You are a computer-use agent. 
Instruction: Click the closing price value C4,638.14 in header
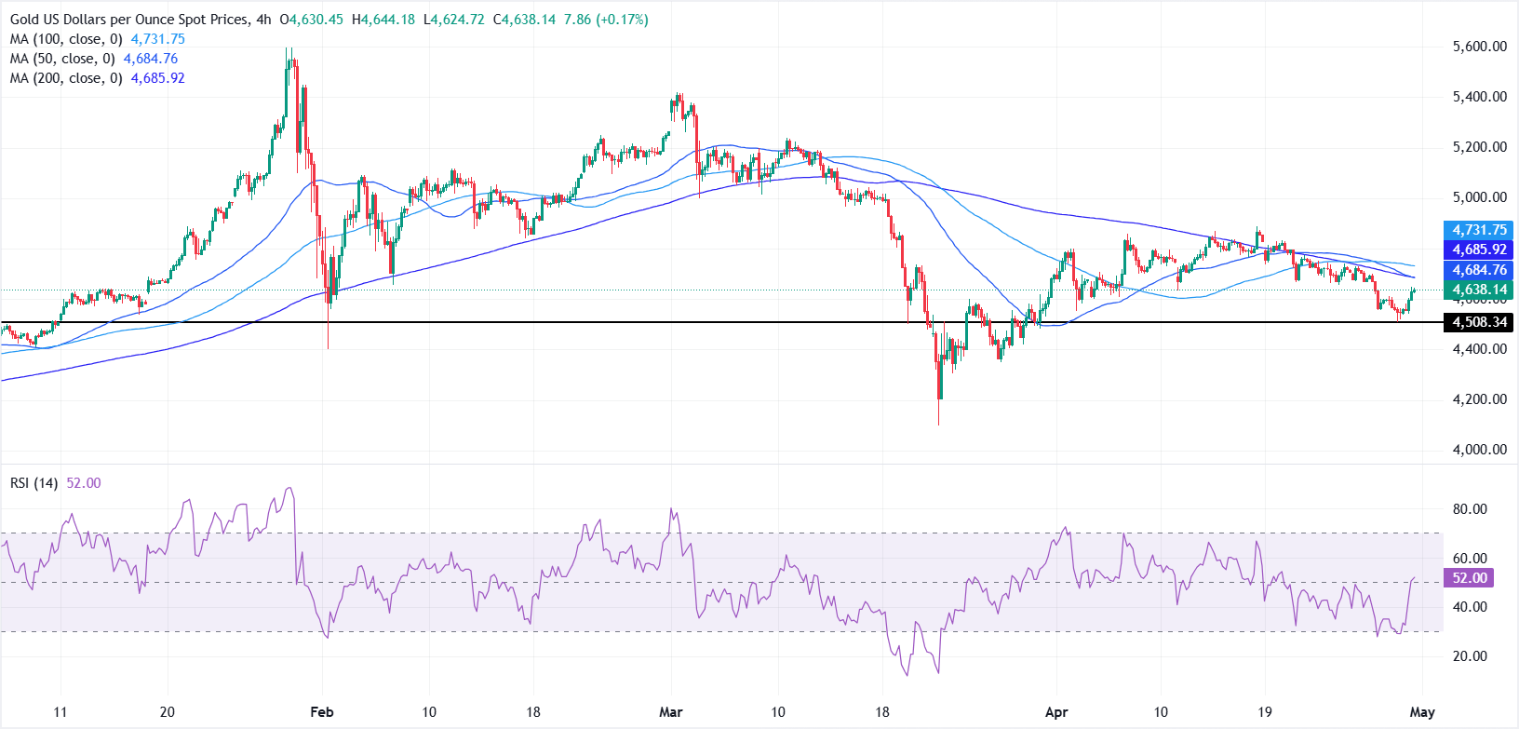[x=528, y=20]
